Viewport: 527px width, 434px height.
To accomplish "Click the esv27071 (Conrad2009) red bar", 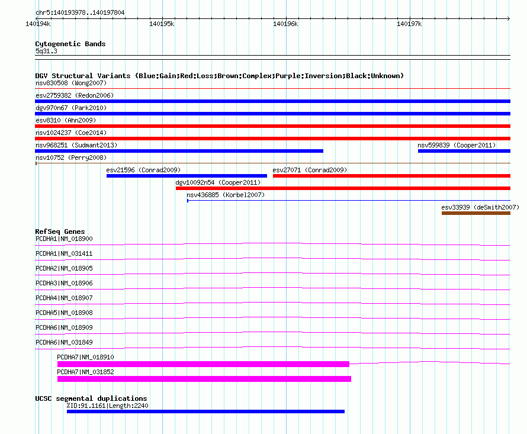I will [391, 176].
